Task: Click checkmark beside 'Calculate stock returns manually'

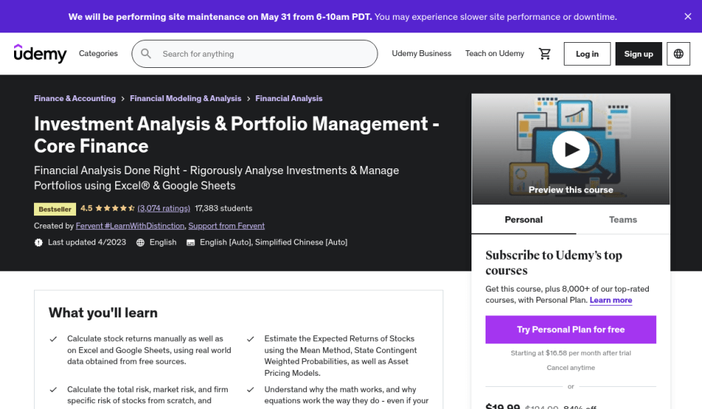Action: 53,339
